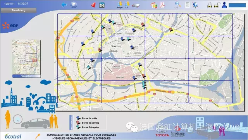248x140 pixels.
Task: Open the text list log icon
Action: [x=187, y=5]
